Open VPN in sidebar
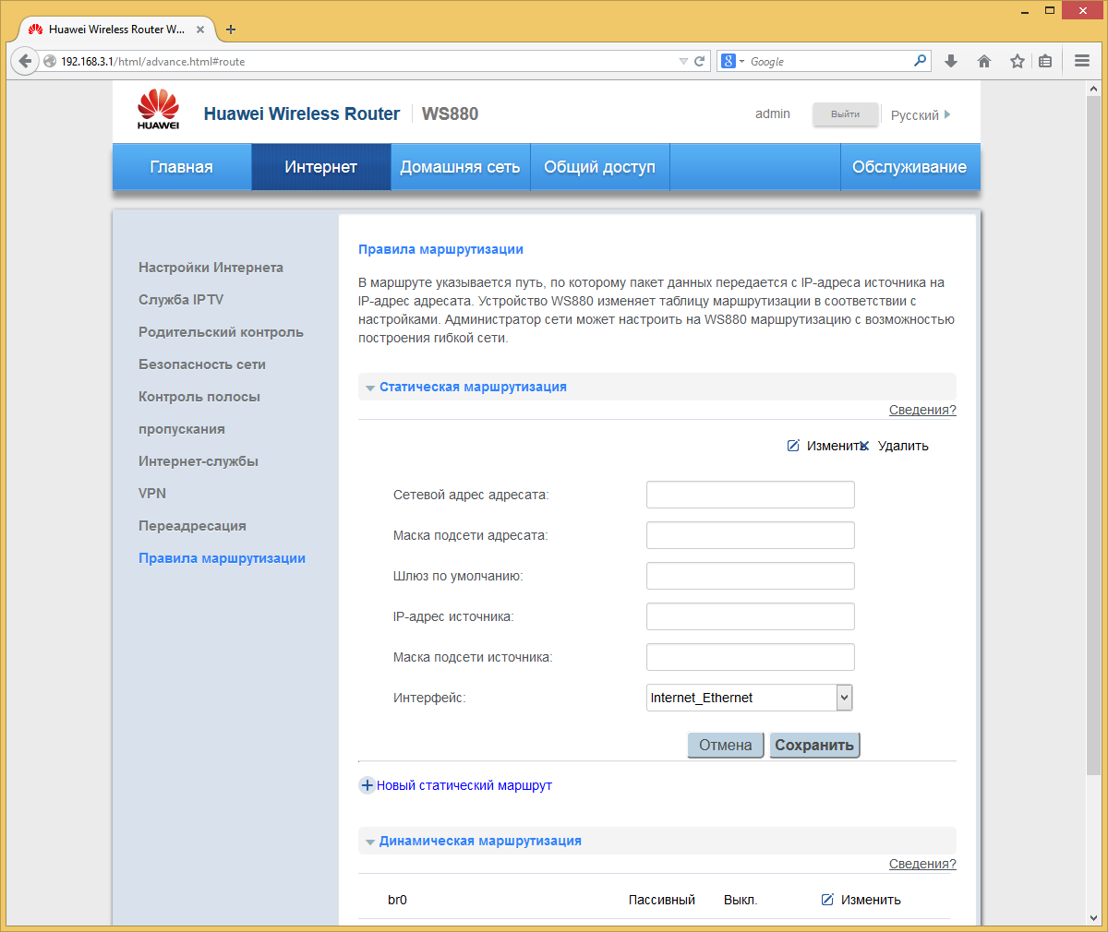Screen dimensions: 1108x932 coord(152,494)
